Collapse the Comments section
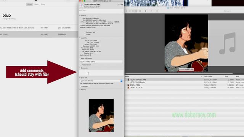The height and width of the screenshot is (137, 244). click(80, 68)
